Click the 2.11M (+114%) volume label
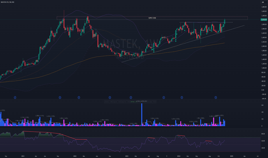This screenshot has height=158, width=268. pyautogui.click(x=25, y=117)
